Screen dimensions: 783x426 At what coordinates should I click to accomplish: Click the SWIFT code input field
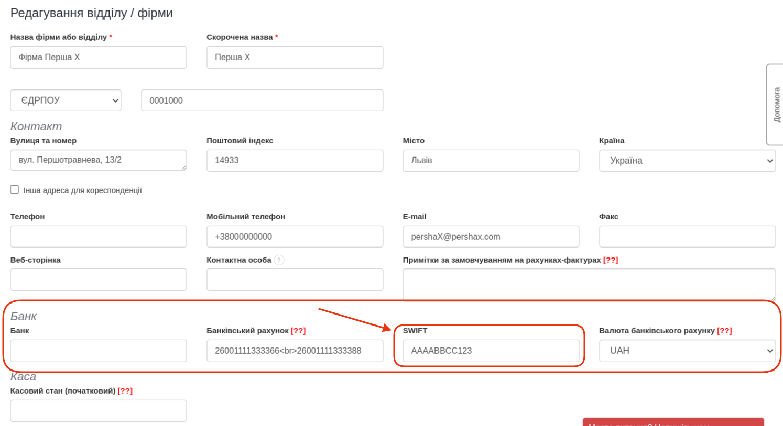click(491, 351)
